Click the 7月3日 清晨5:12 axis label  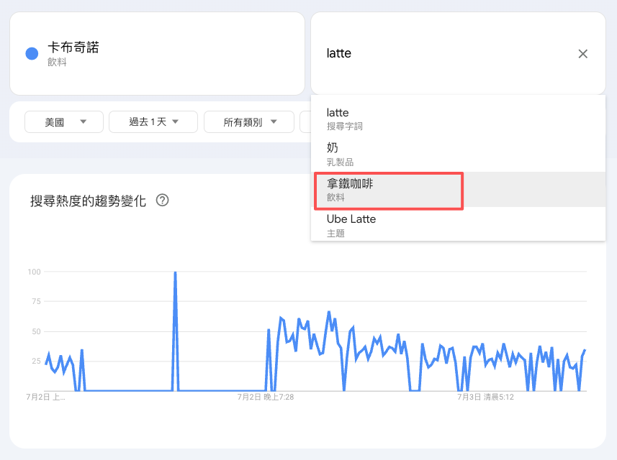point(485,397)
